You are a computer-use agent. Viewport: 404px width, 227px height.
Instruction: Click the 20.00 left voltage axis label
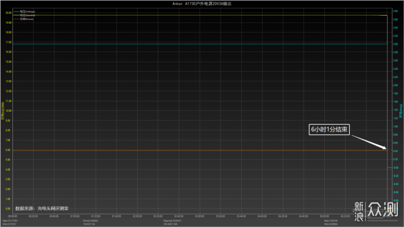coord(8,12)
